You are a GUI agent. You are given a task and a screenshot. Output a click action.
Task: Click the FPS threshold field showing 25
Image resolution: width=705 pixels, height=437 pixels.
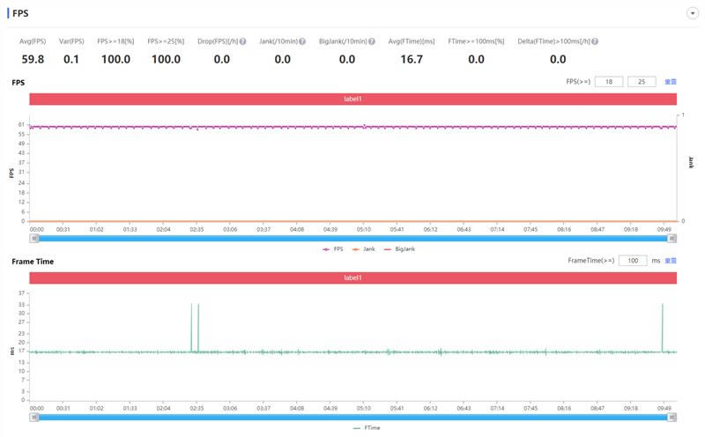point(642,82)
